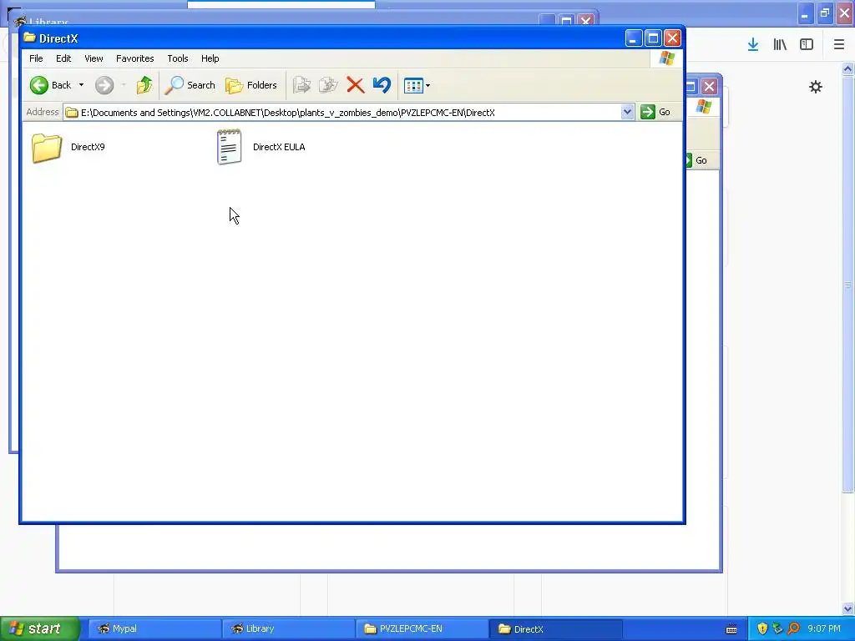The width and height of the screenshot is (855, 641).
Task: Click the security shield tray icon
Action: 762,628
